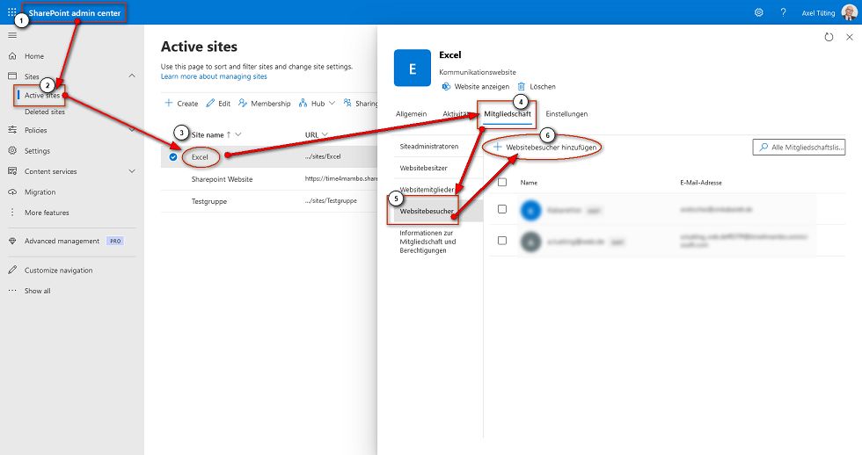Search in Alle Mitgliedschaftslisten field
This screenshot has height=455, width=862.
(x=799, y=147)
